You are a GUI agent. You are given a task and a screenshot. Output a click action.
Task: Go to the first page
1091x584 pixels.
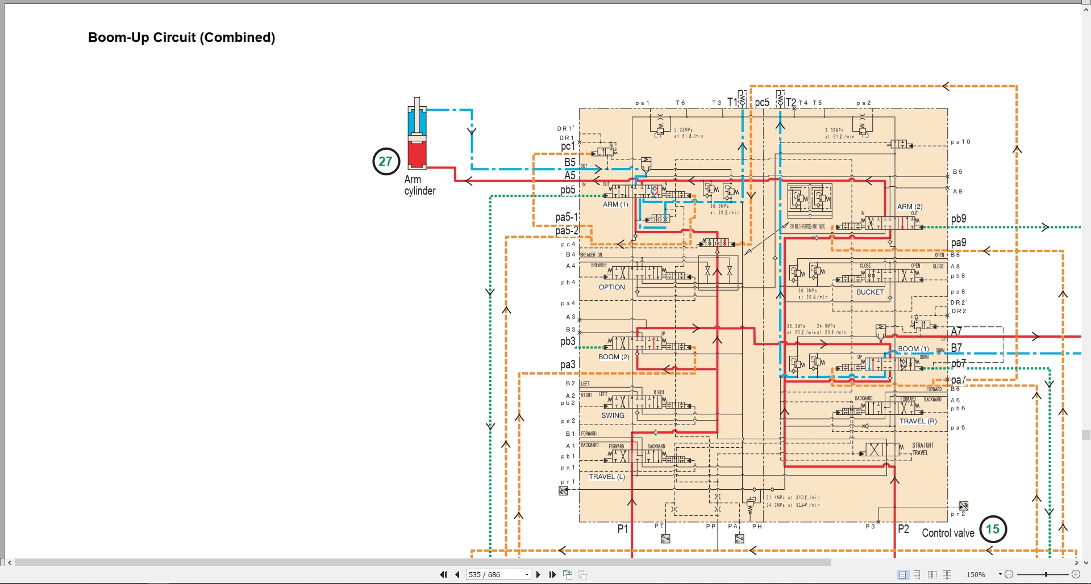[x=443, y=575]
